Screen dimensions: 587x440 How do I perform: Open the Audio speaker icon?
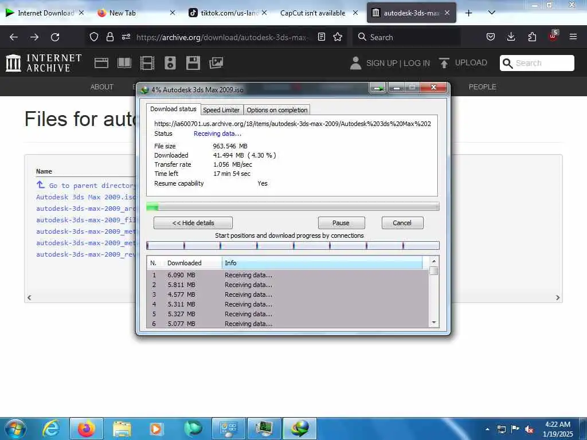(170, 63)
